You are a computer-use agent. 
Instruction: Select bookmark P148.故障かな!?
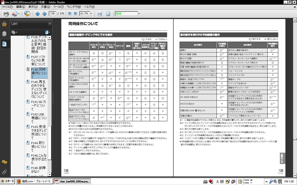point(38,170)
